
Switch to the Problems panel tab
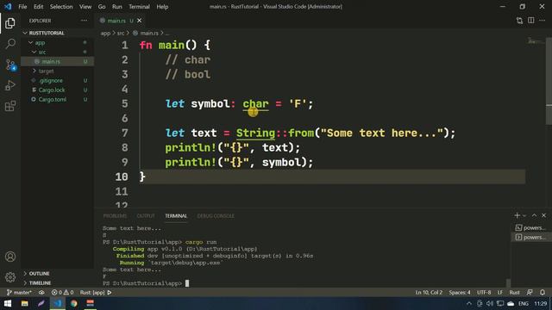pyautogui.click(x=115, y=216)
